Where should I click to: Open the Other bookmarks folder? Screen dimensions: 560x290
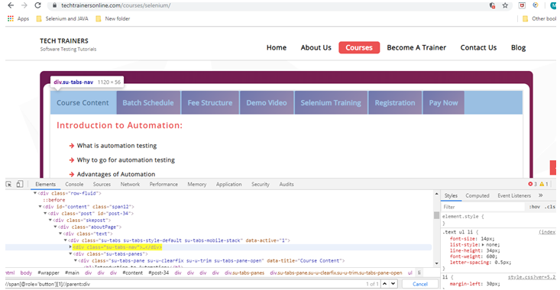point(539,18)
